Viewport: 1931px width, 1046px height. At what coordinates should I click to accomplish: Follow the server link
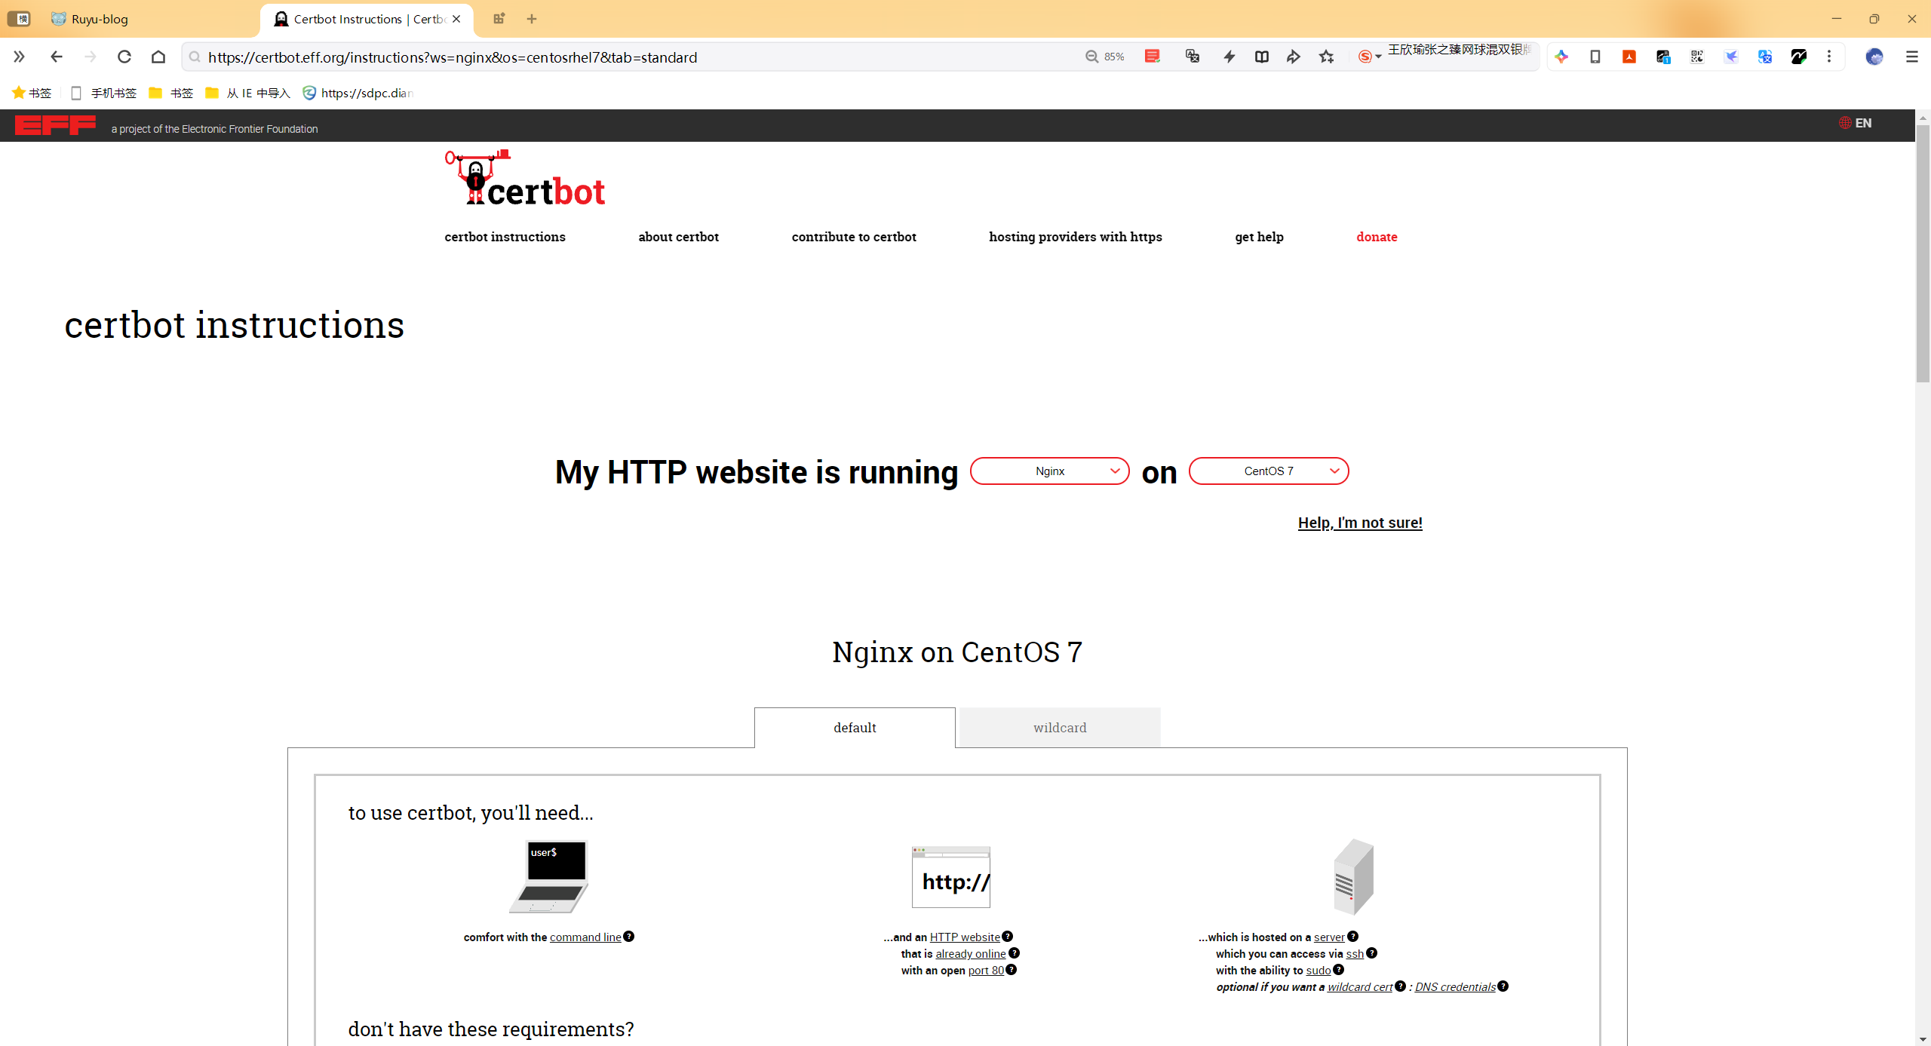coord(1329,937)
